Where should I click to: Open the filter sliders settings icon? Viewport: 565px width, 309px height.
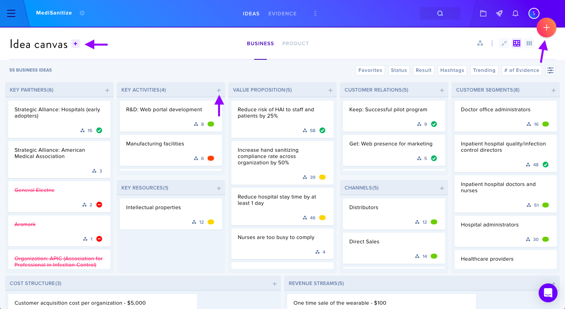550,70
